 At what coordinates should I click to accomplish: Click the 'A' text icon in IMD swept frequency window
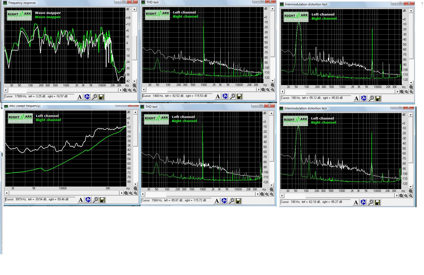(x=81, y=200)
